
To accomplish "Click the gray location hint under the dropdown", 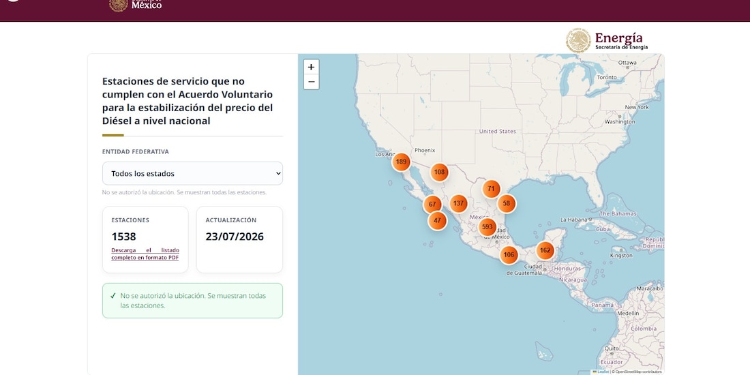I will point(184,192).
